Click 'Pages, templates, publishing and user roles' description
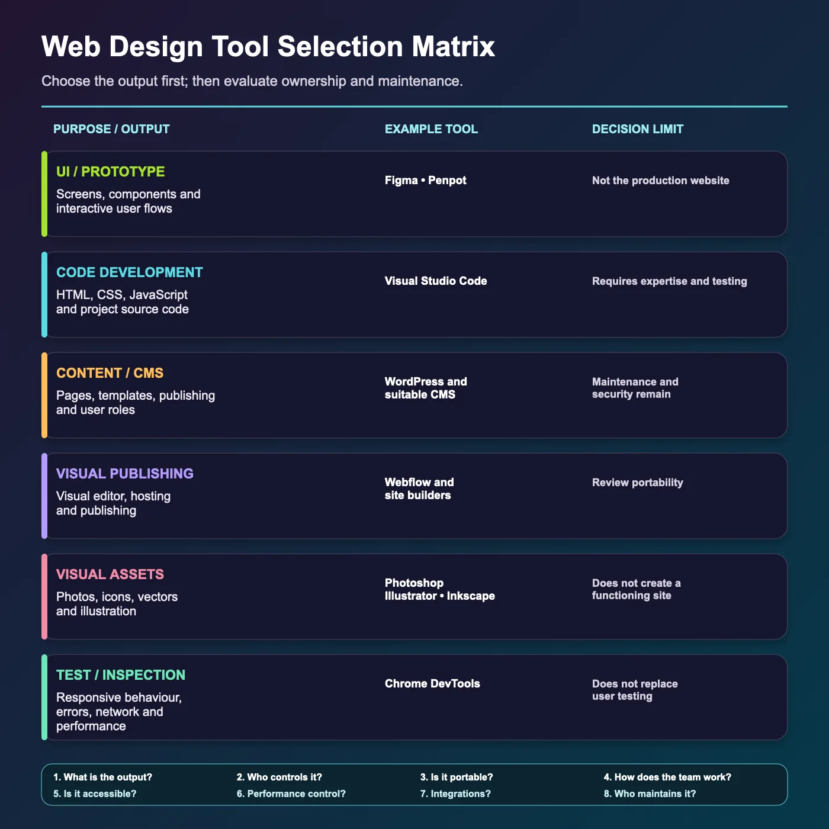Image resolution: width=829 pixels, height=829 pixels. [136, 403]
